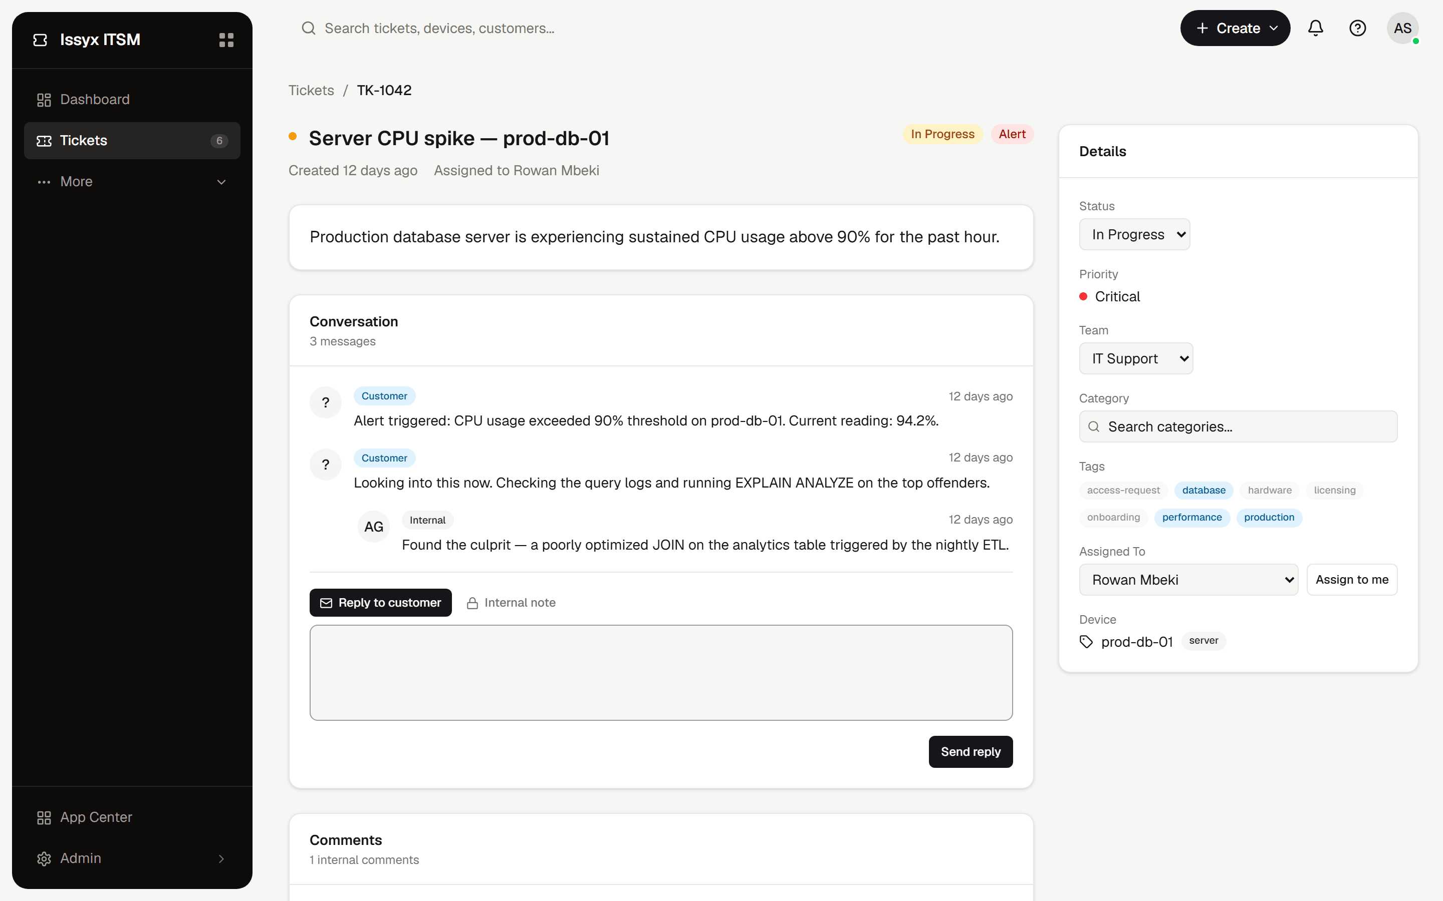
Task: Click the TK-1042 breadcrumb text
Action: pos(384,90)
